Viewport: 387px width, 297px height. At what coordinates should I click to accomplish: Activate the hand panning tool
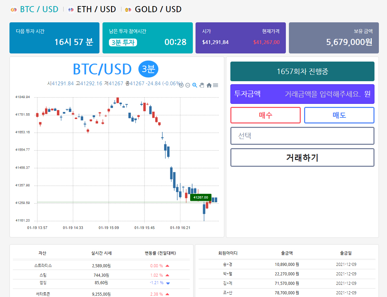click(x=202, y=85)
